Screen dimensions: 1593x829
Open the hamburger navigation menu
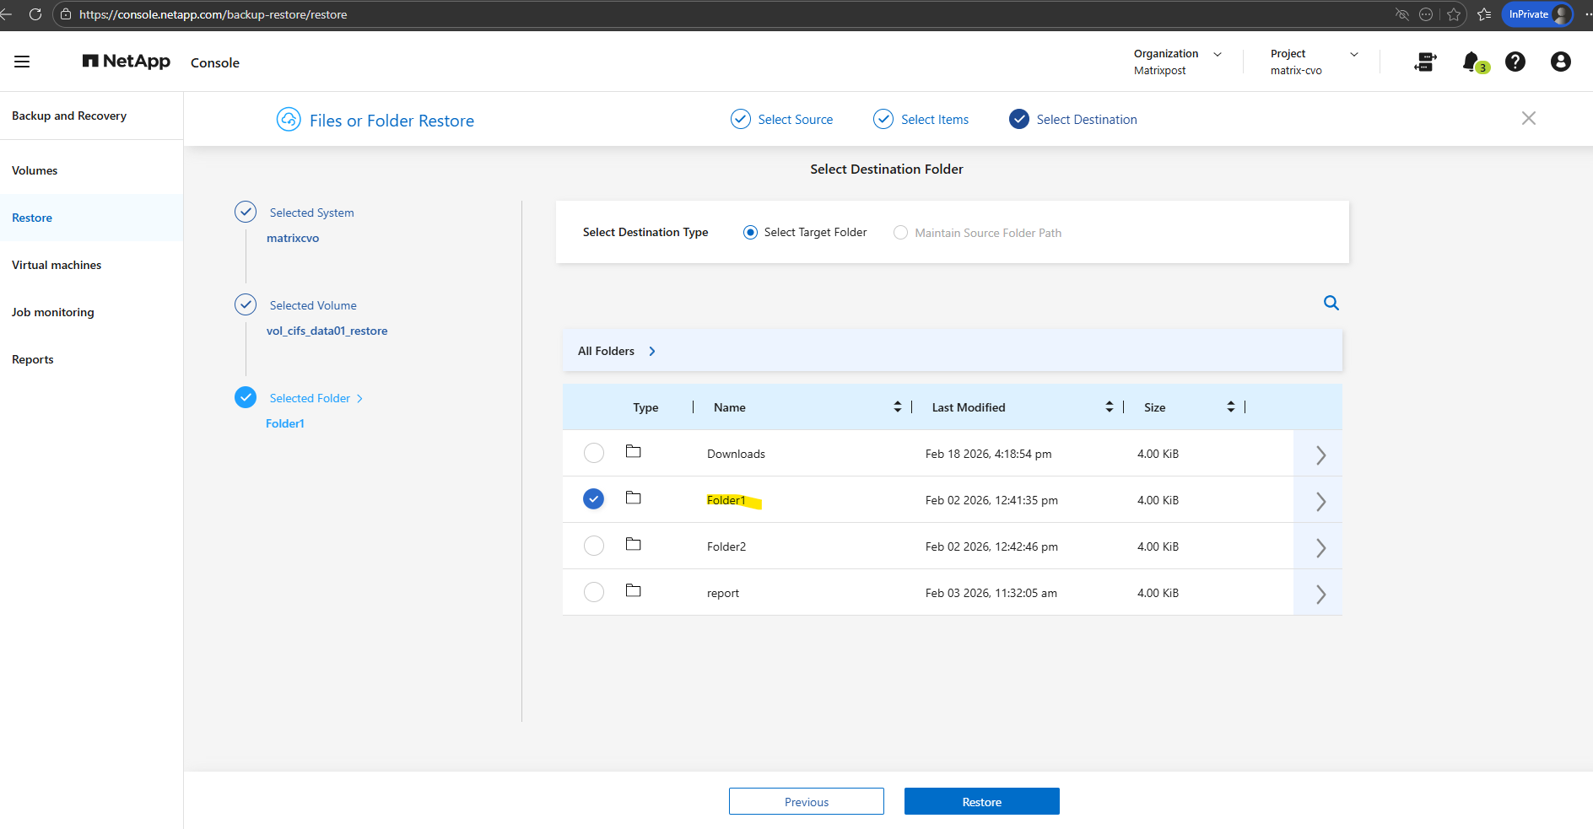[22, 62]
